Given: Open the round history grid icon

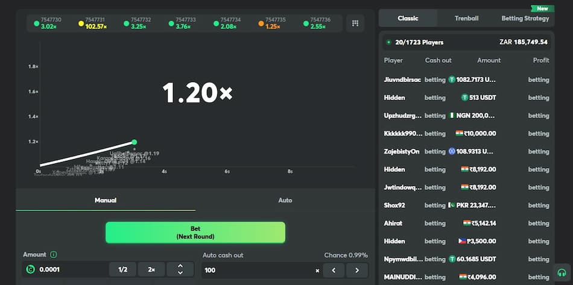Looking at the screenshot, I should click(x=355, y=23).
